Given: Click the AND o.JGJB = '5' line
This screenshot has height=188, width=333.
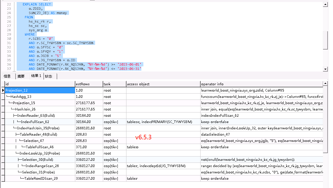Looking at the screenshot, I should point(45,56).
